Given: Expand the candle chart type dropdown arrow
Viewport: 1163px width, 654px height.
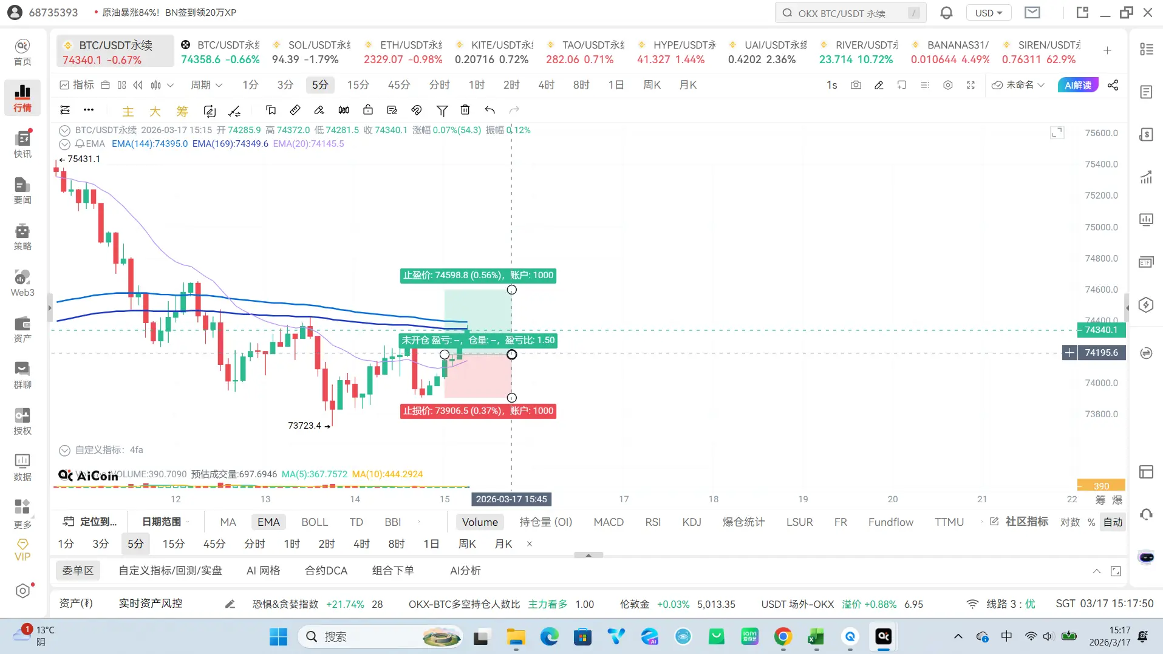Looking at the screenshot, I should pos(171,85).
